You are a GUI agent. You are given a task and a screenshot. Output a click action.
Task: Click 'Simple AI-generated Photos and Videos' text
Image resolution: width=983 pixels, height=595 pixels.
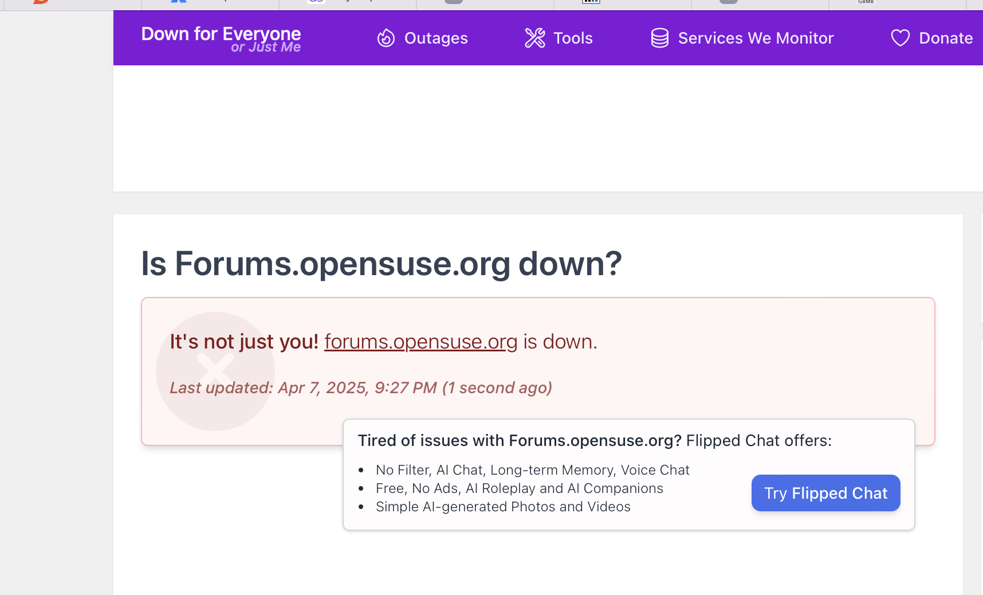[503, 507]
